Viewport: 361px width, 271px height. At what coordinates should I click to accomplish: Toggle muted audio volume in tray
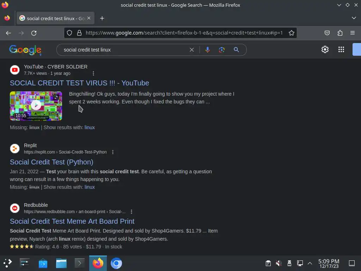[x=279, y=263]
